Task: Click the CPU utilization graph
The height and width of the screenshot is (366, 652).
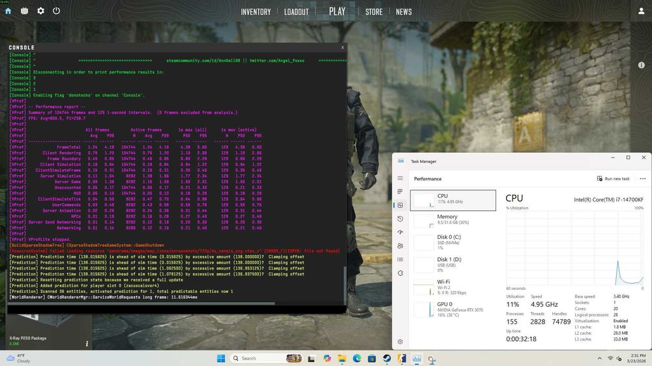Action: click(x=574, y=248)
